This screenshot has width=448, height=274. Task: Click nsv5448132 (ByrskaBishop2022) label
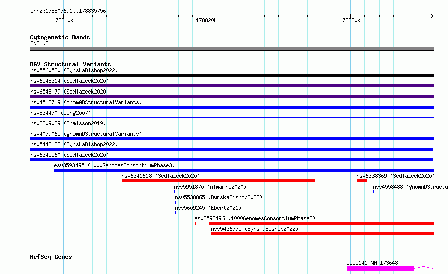74,144
